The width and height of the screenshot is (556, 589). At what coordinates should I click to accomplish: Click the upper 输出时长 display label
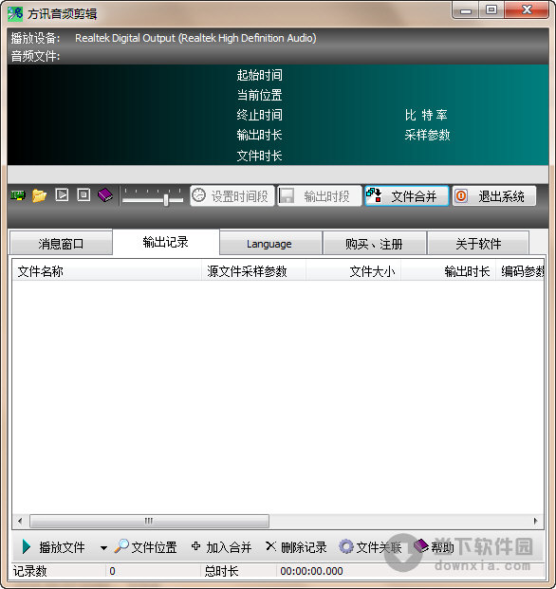click(x=259, y=135)
